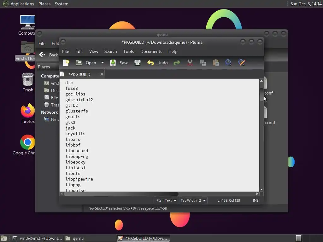Click the vertical scrollbar up arrow
This screenshot has width=323, height=242.
(x=261, y=81)
